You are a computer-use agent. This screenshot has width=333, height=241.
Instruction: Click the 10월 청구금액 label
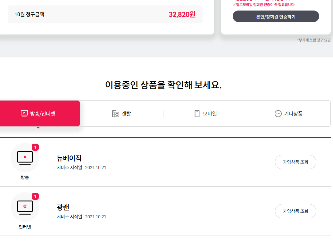[x=29, y=14]
